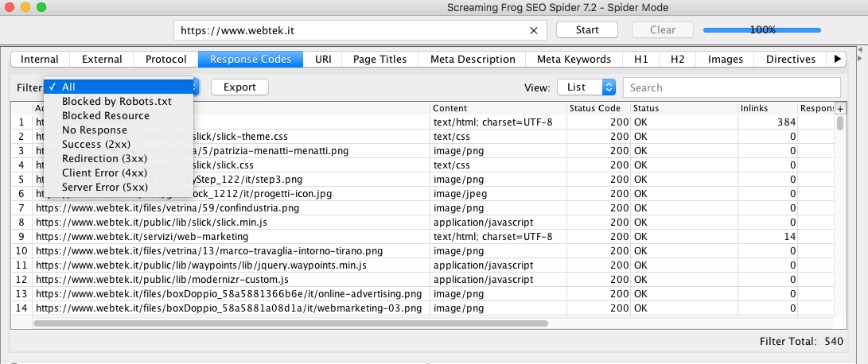Select the Response Codes tab
The width and height of the screenshot is (868, 364).
click(x=251, y=59)
